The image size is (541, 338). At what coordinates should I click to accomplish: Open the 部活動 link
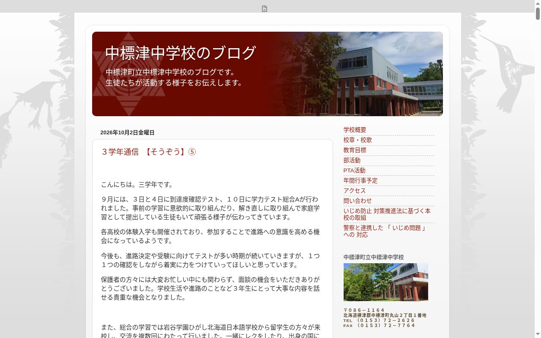point(352,160)
